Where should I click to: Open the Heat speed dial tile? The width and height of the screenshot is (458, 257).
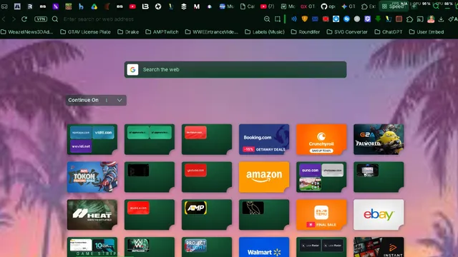point(92,215)
